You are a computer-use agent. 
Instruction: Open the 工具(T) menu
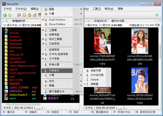(97, 9)
